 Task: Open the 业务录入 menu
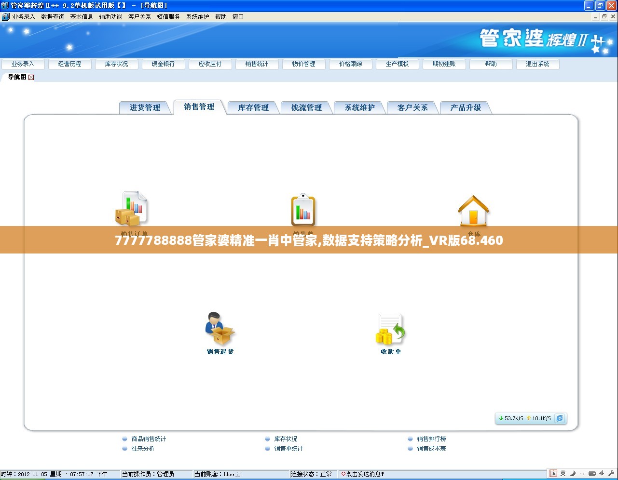(x=24, y=16)
